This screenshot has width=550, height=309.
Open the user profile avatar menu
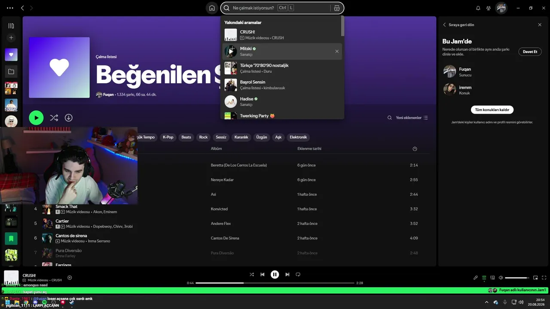(x=501, y=8)
